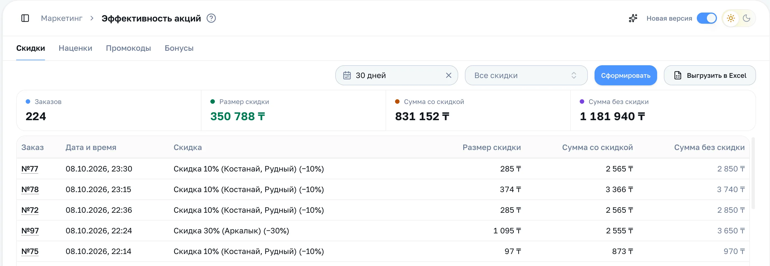The height and width of the screenshot is (266, 770).
Task: Click the Заказ column header
Action: click(32, 147)
